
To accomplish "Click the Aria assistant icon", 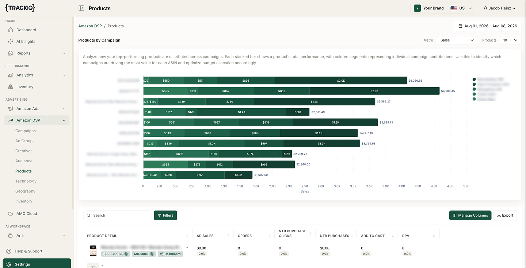I will point(11,236).
